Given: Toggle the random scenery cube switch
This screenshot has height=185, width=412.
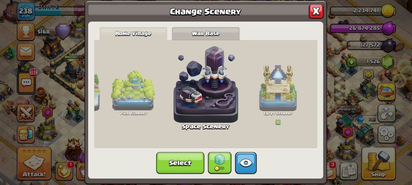Looking at the screenshot, I should (x=219, y=163).
